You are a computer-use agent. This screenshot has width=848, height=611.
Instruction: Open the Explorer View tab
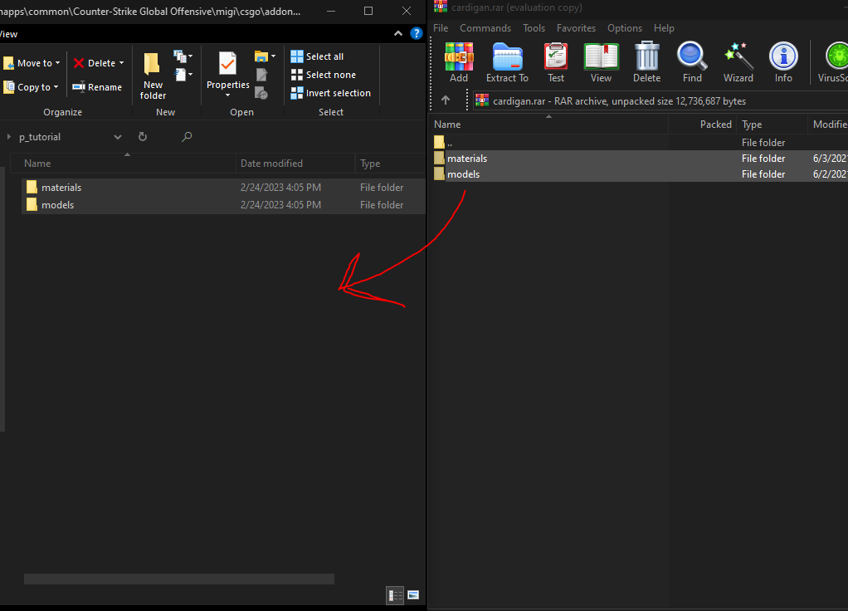click(8, 34)
